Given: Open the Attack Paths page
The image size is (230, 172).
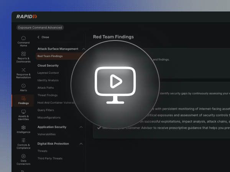Looking at the screenshot, I should tap(46, 88).
